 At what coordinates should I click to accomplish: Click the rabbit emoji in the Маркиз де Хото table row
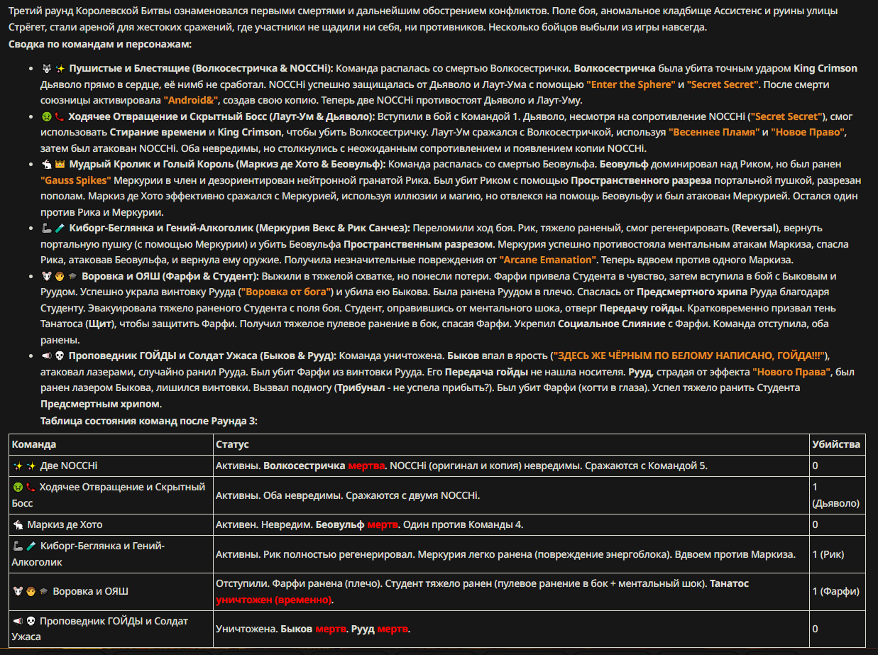18,525
